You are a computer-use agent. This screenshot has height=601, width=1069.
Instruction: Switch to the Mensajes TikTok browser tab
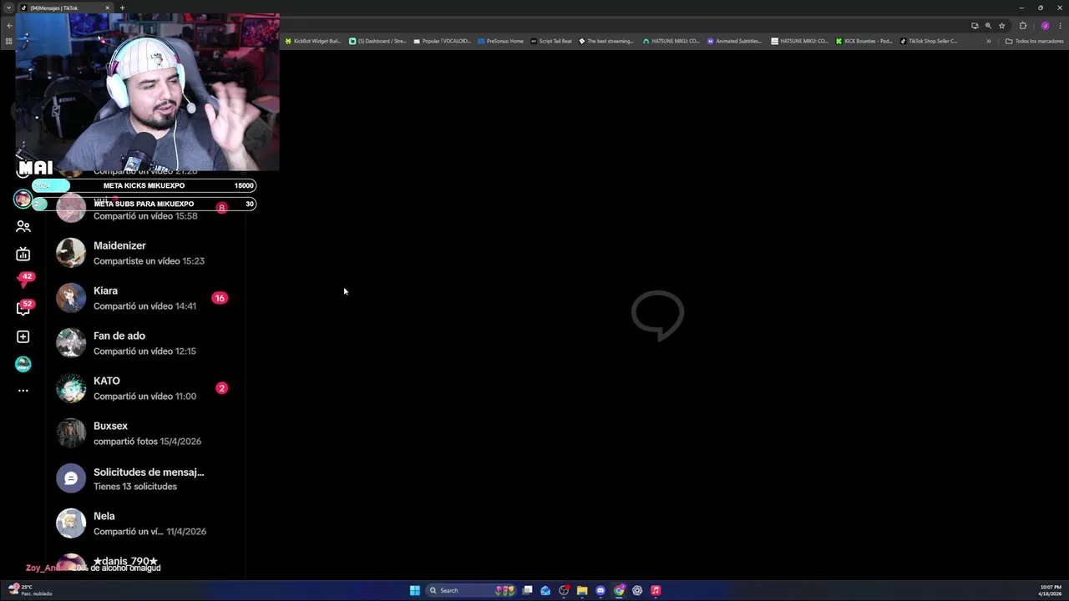(x=65, y=8)
